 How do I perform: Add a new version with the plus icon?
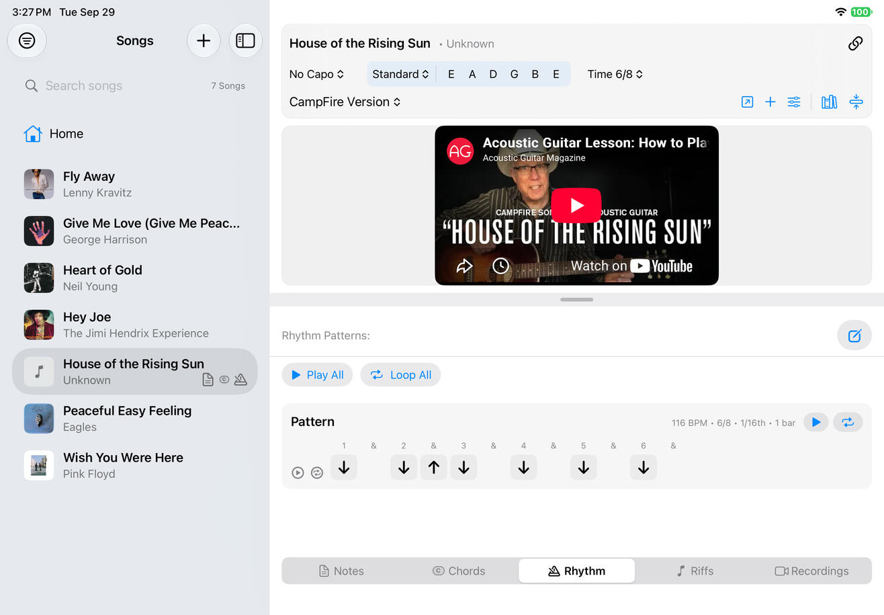[x=770, y=102]
